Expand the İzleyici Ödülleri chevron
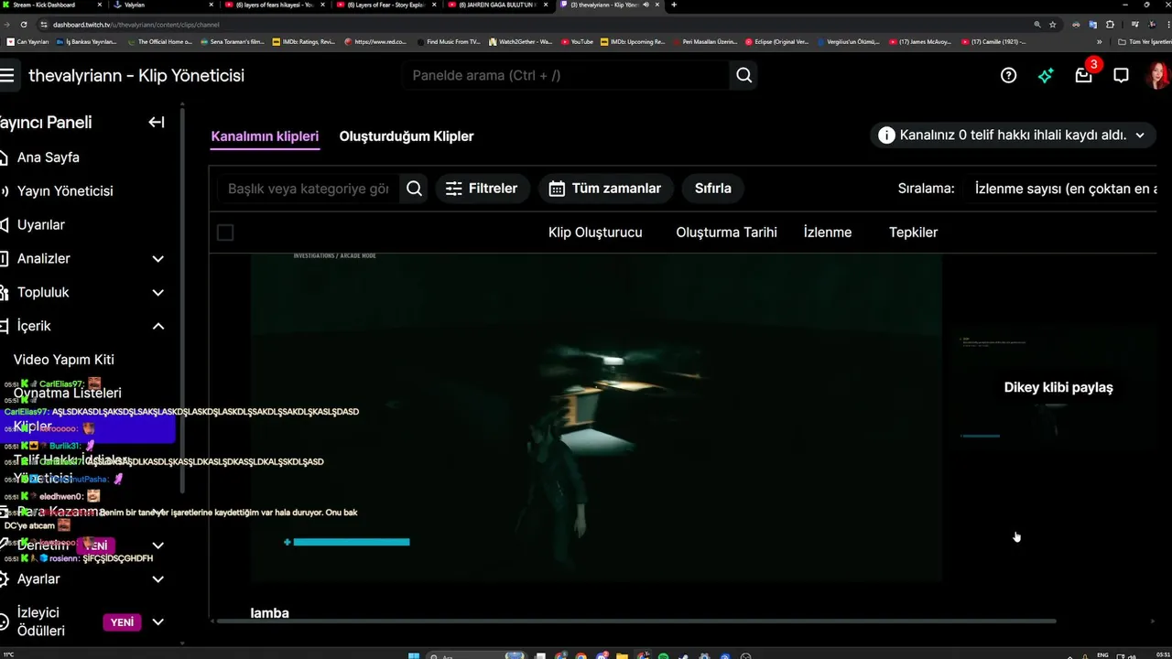1172x659 pixels. 157,622
